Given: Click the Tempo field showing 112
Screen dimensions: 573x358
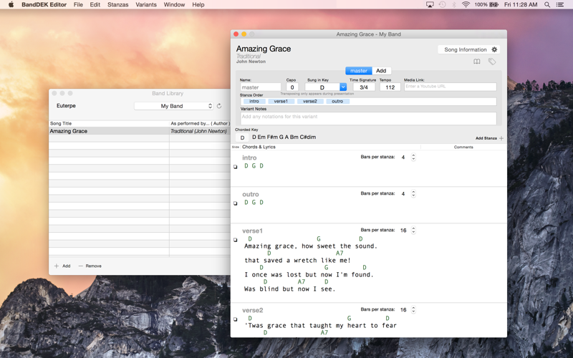Looking at the screenshot, I should pos(390,87).
